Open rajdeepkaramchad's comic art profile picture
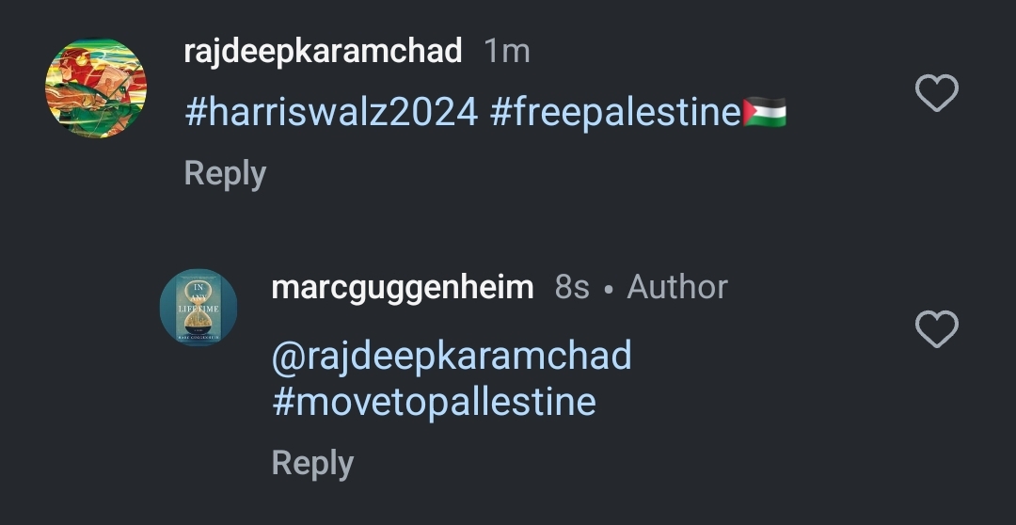The height and width of the screenshot is (525, 1016). coord(96,88)
